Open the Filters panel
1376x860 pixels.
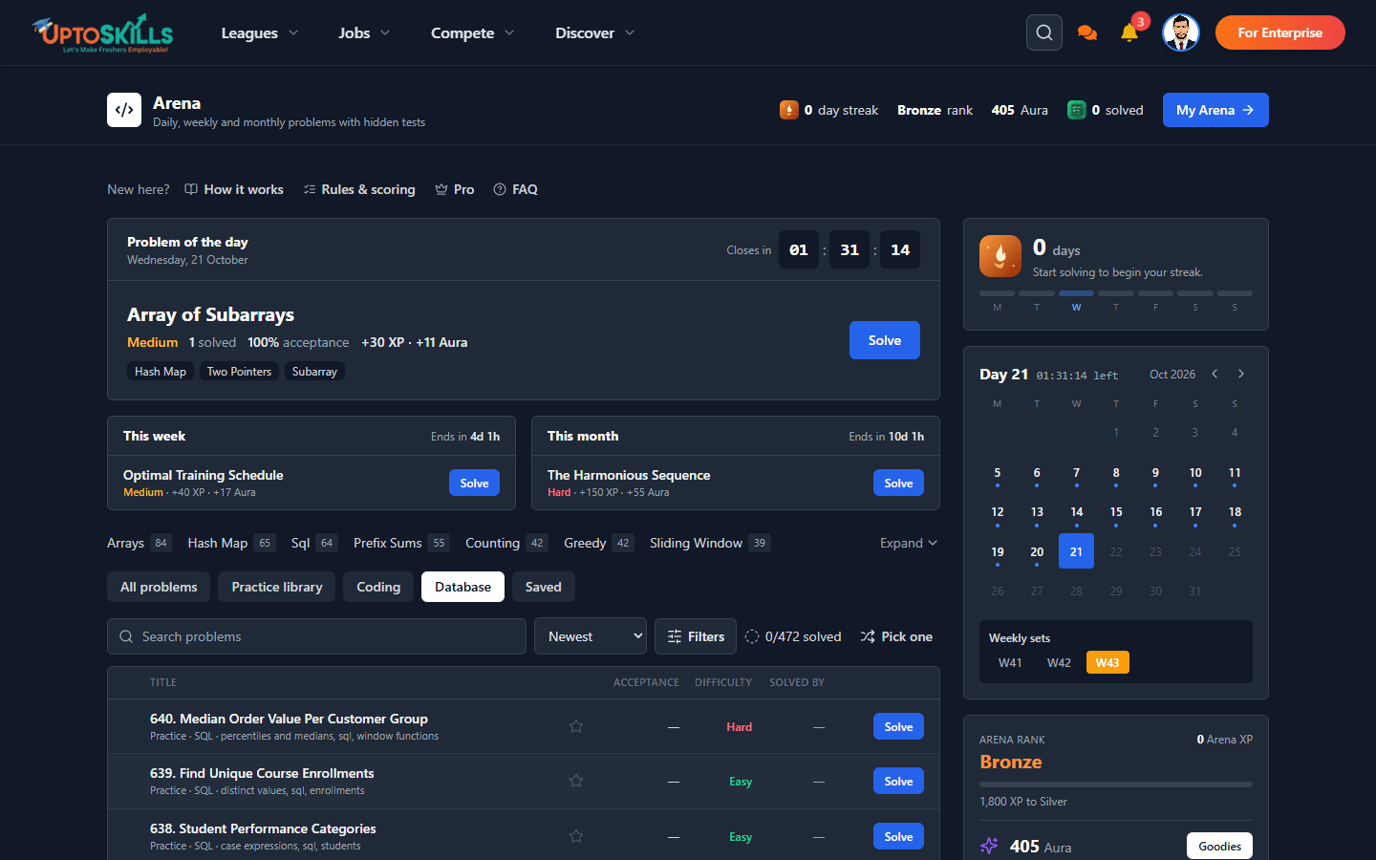tap(696, 636)
